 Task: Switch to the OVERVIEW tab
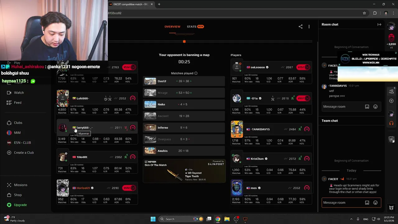click(172, 27)
